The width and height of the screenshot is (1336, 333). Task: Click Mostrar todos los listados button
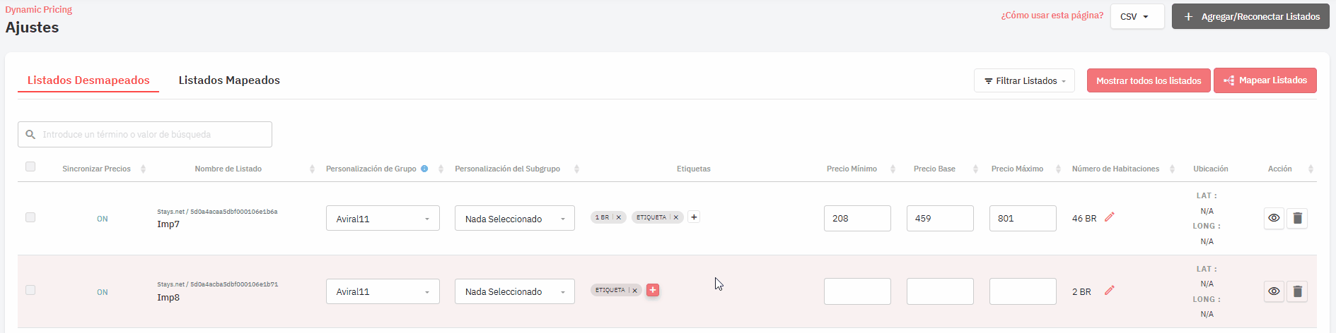(1149, 80)
